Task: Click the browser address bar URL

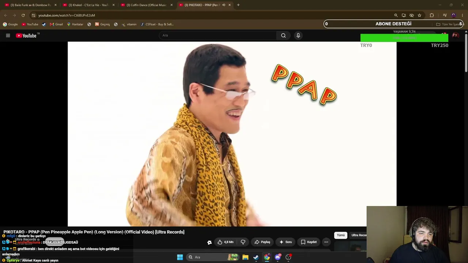Action: pos(67,15)
